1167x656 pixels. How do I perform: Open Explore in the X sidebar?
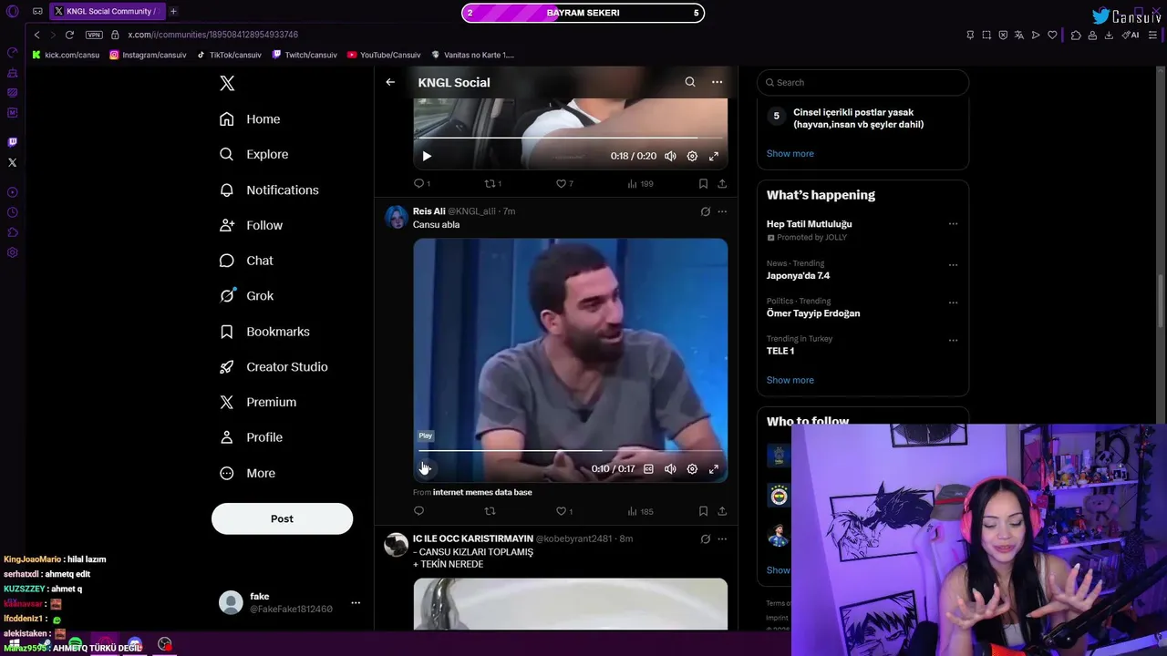[253, 154]
